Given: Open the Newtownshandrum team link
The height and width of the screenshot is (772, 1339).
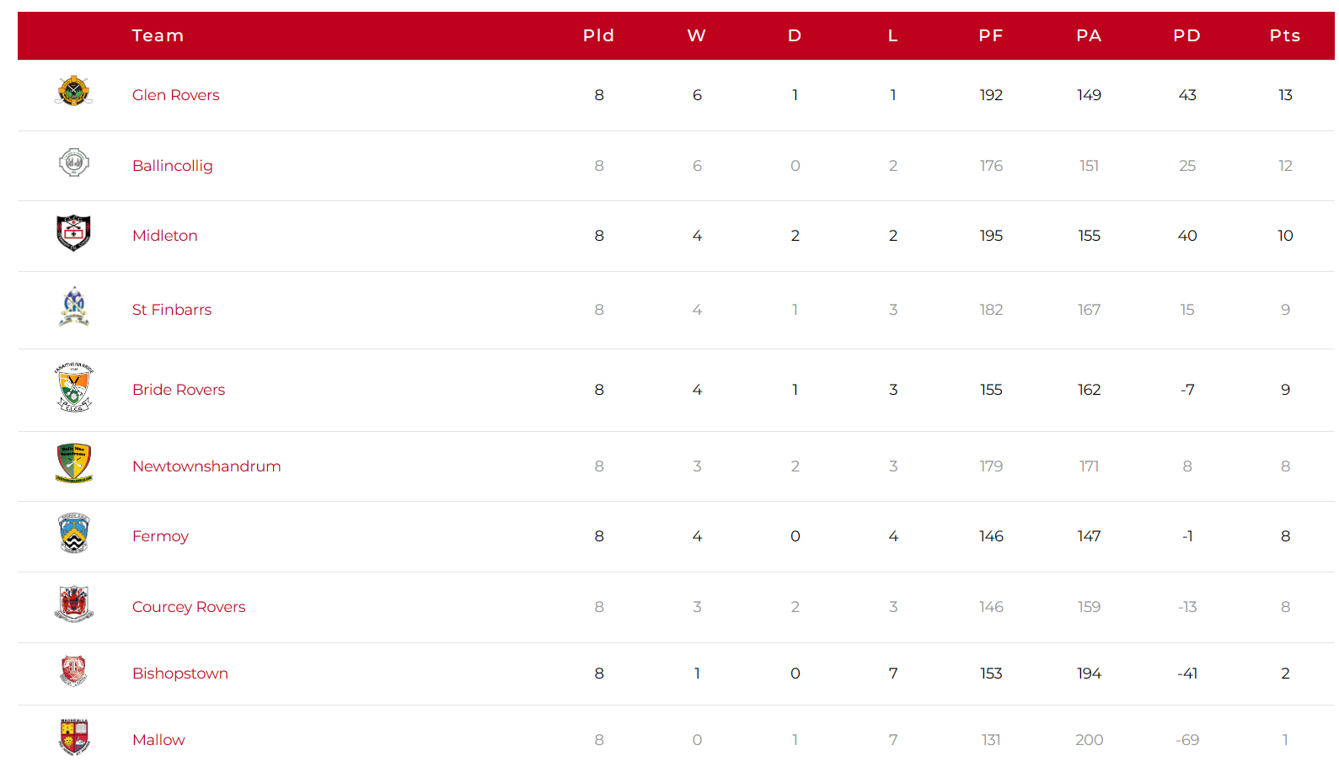Looking at the screenshot, I should pos(206,466).
